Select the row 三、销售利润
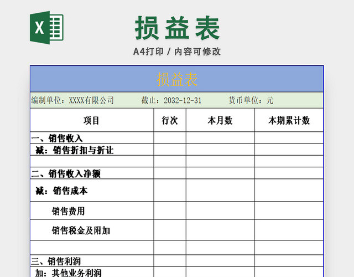354x277 pixels. (x=177, y=261)
